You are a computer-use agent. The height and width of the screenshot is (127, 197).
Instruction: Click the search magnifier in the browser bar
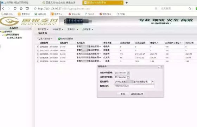[190, 8]
